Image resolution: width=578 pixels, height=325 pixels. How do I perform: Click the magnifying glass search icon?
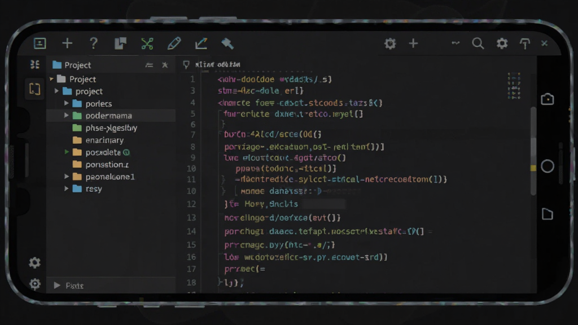click(x=478, y=43)
